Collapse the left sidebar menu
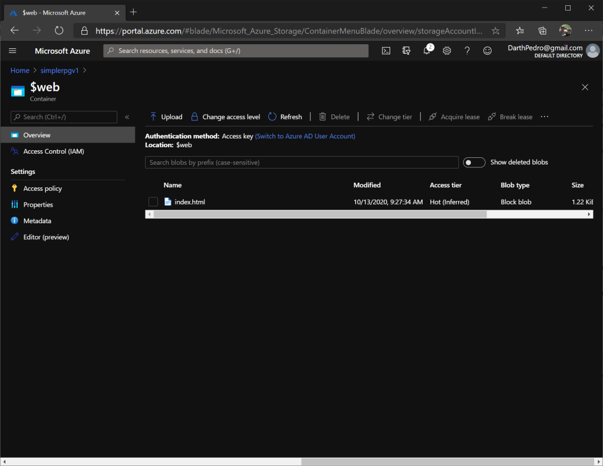Viewport: 603px width, 466px height. [127, 117]
